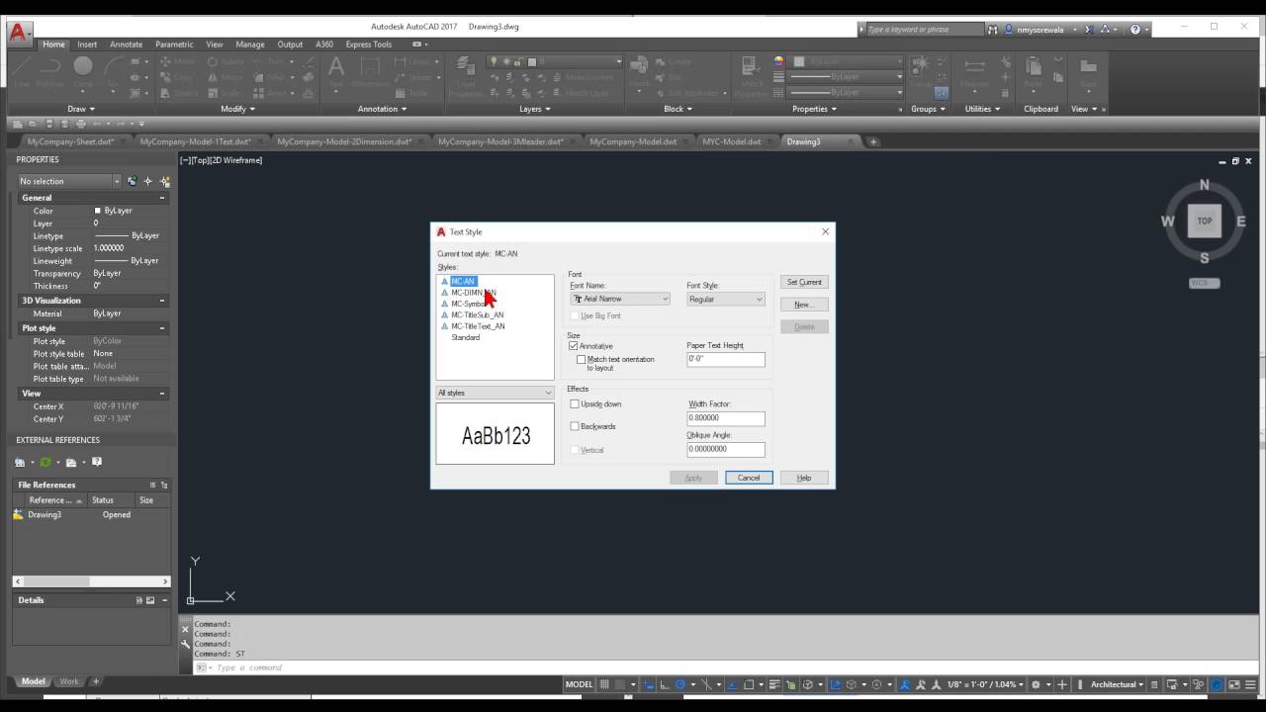Click the Attach DWG icon in External References
Viewport: 1266px width, 712px height.
[20, 462]
